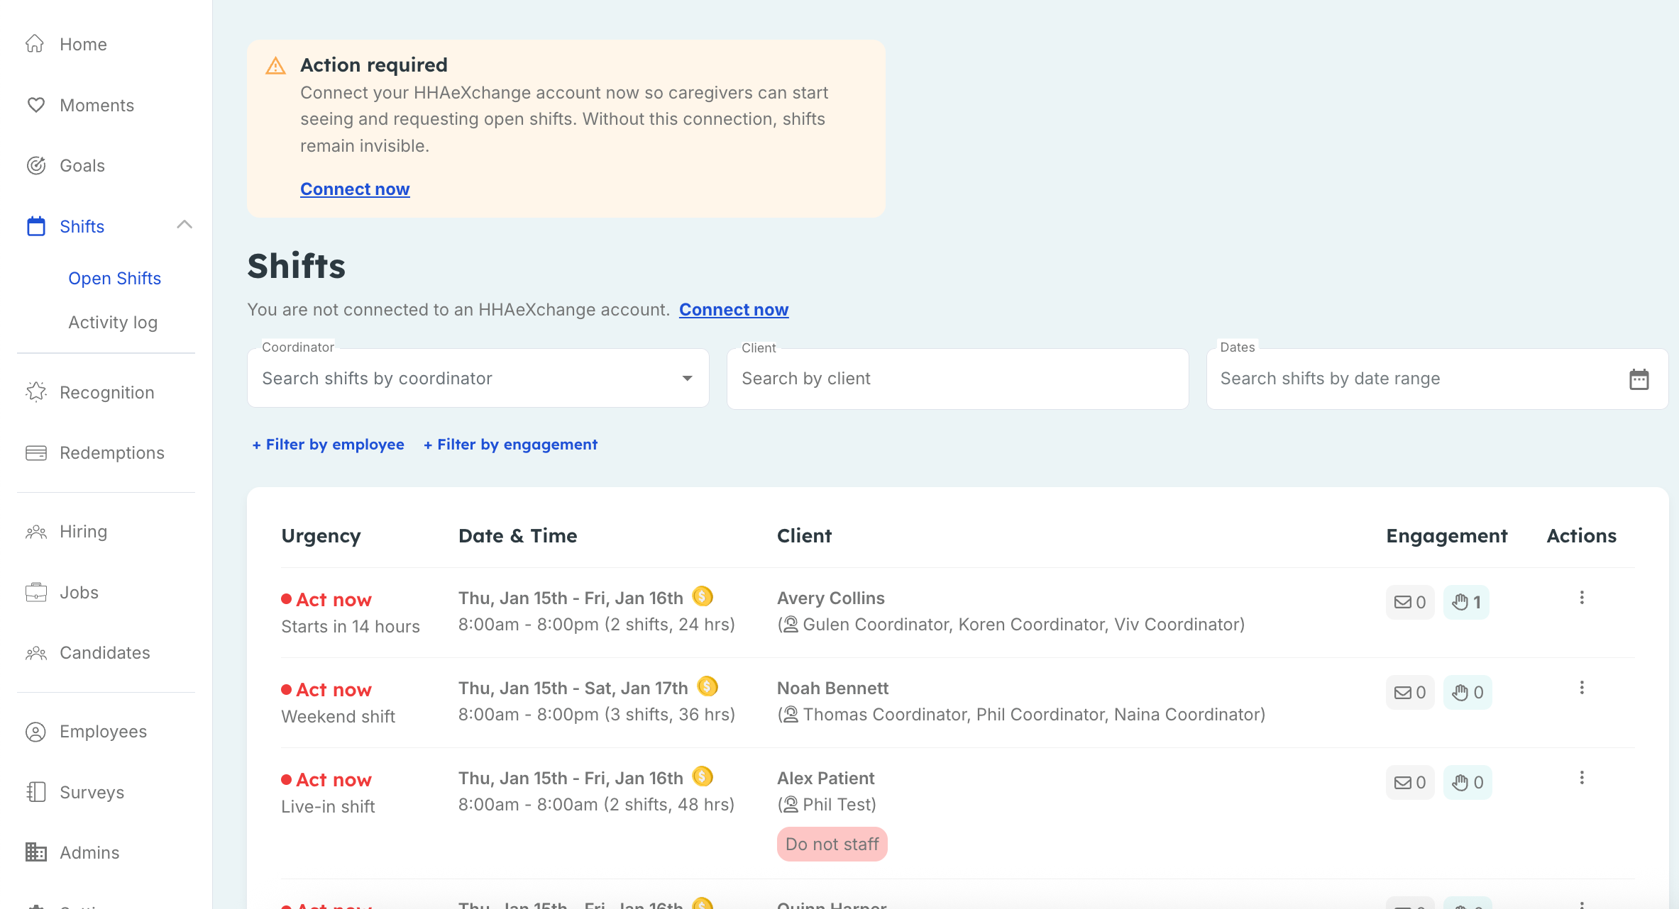Screen dimensions: 1679x909
Task: Click the Moments heart icon
Action: point(35,105)
